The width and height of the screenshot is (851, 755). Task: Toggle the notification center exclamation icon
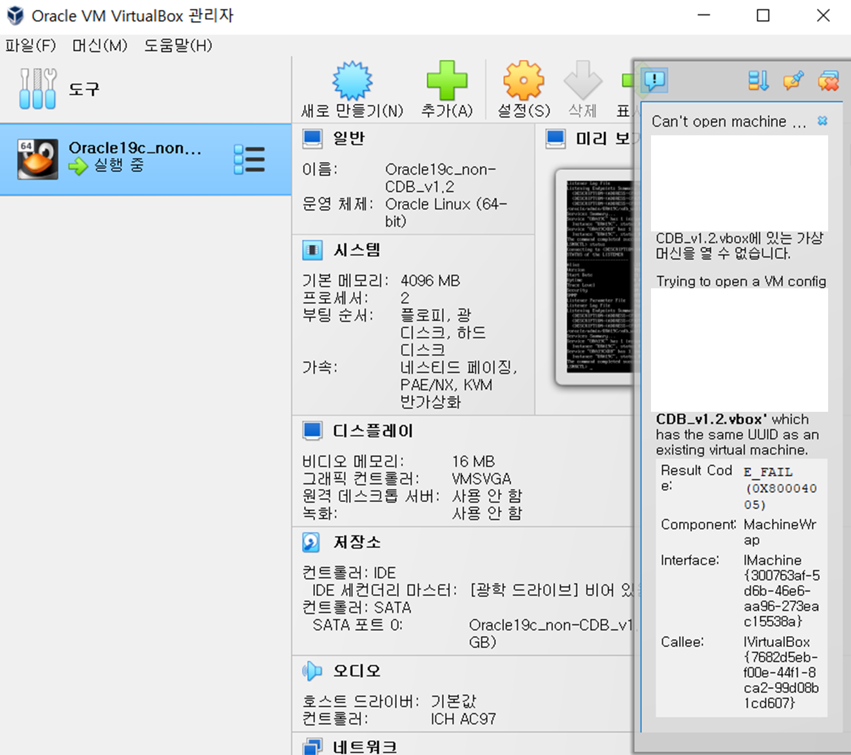tap(654, 80)
